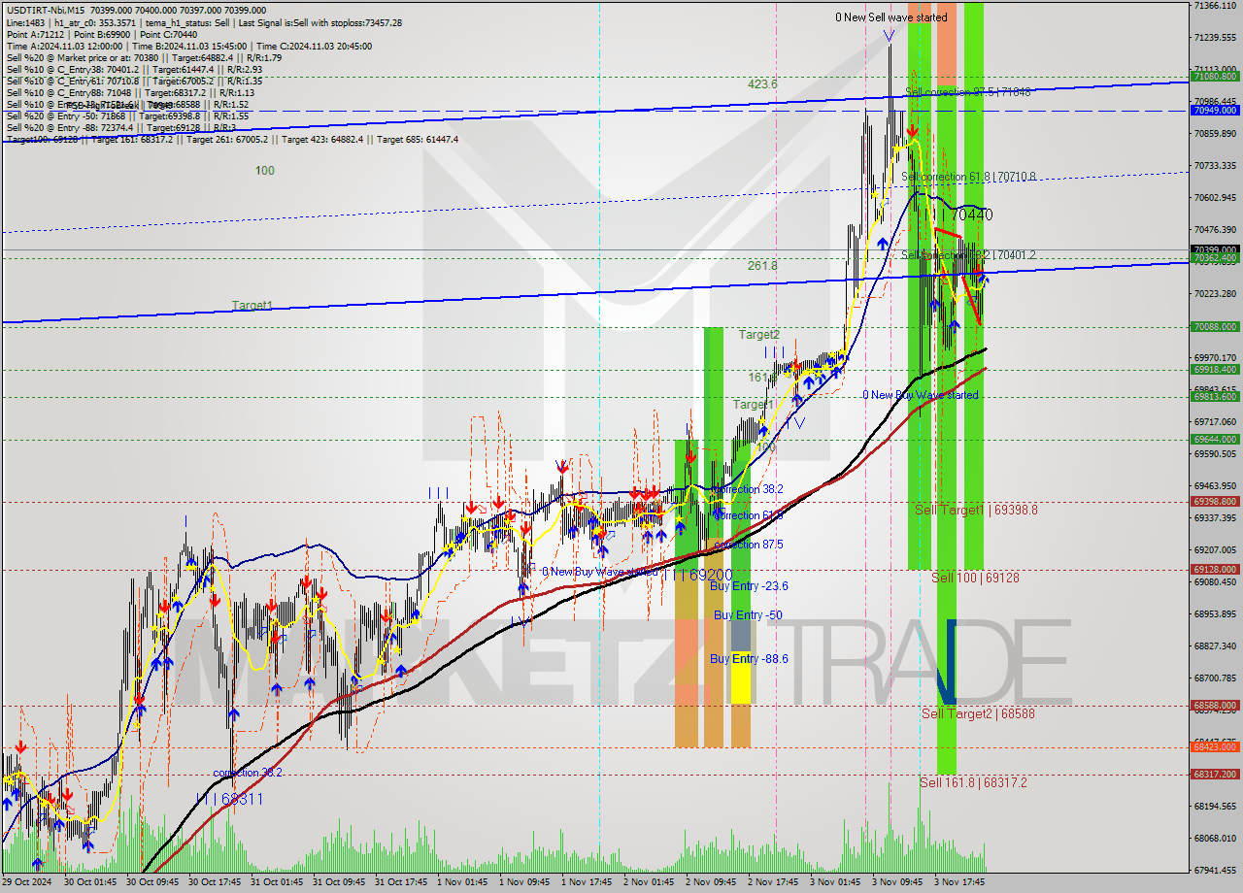This screenshot has width=1243, height=893.
Task: Click 'Sell correction 61.8 | 70710.8' label
Action: tap(968, 177)
